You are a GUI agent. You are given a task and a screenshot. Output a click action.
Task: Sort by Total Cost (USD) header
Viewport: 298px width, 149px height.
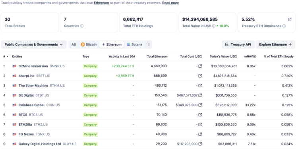point(191,56)
